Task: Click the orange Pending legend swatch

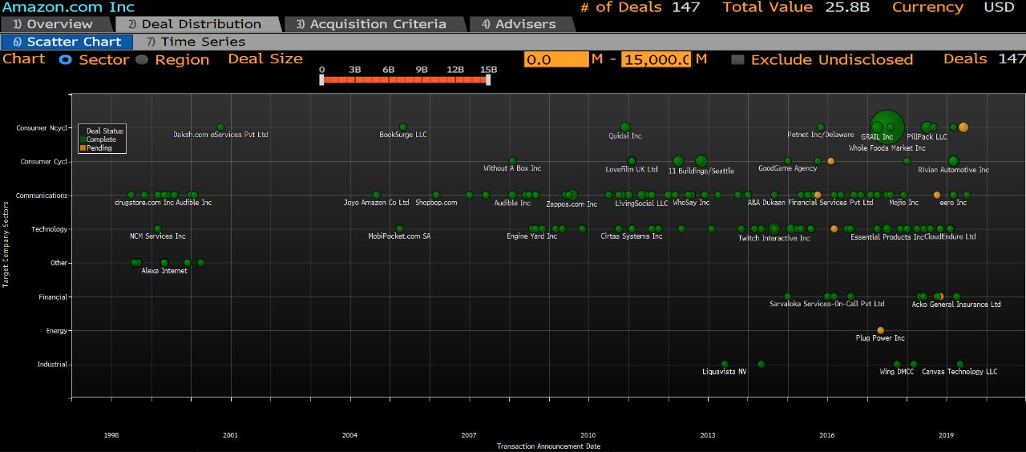Action: click(x=82, y=148)
